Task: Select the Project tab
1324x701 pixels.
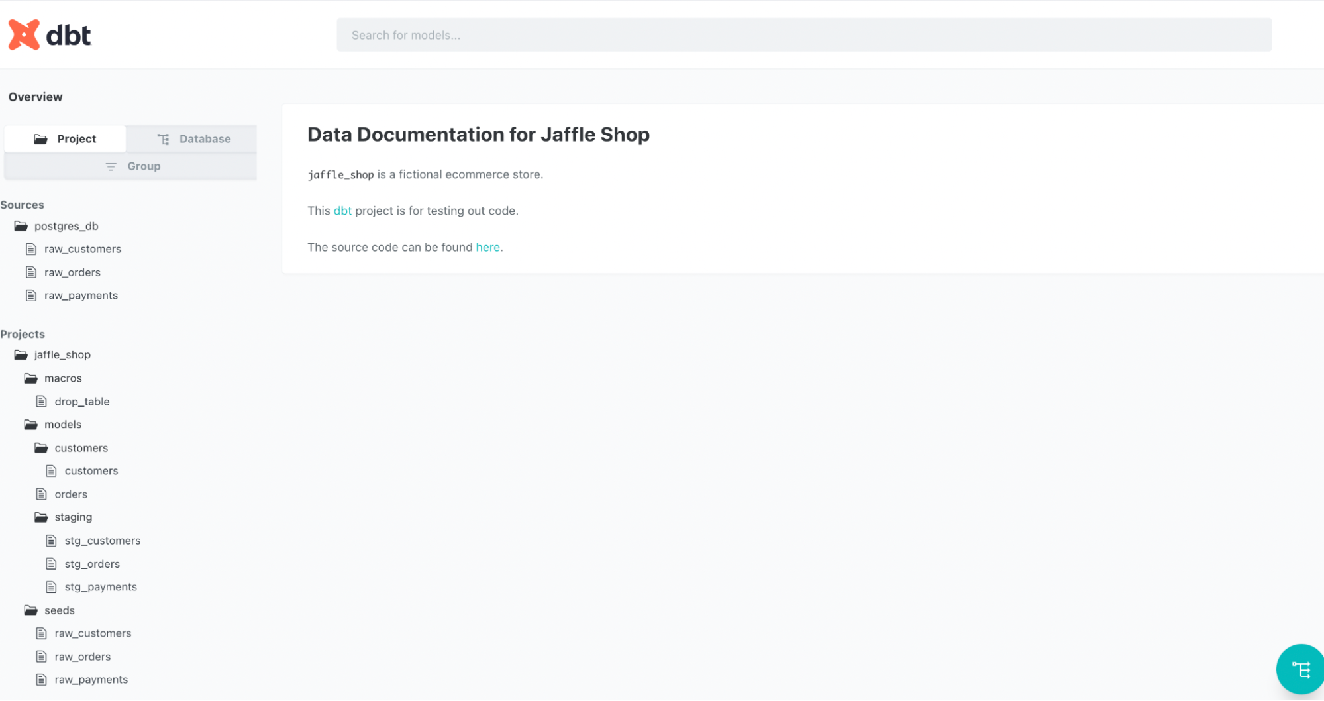Action: 66,139
